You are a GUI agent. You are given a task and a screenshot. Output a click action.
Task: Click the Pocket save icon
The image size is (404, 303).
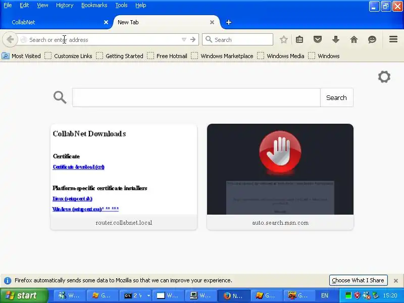click(318, 40)
